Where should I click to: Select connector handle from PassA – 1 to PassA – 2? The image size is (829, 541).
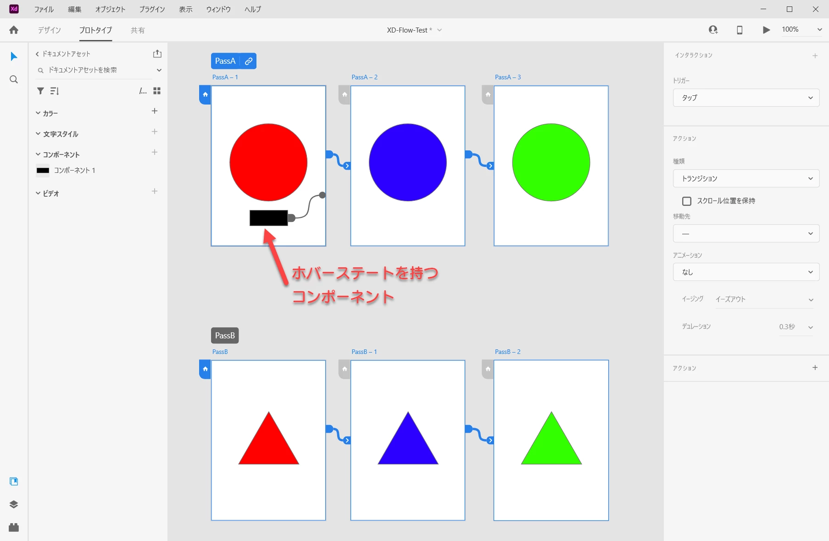[329, 155]
